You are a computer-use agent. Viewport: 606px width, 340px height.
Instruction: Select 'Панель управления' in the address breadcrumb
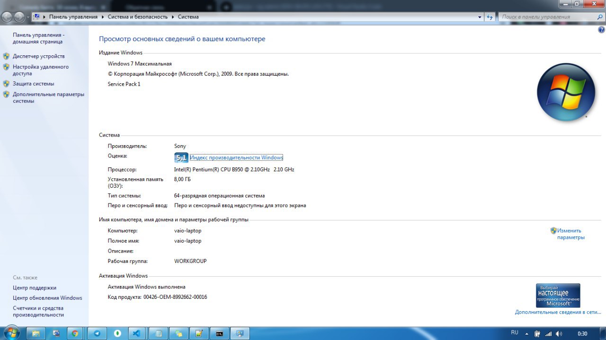coord(73,17)
